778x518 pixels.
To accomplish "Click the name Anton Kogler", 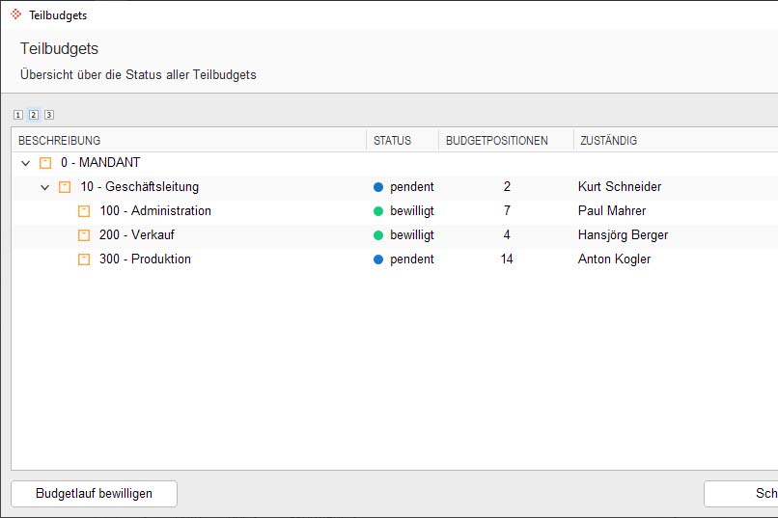I will (x=614, y=259).
